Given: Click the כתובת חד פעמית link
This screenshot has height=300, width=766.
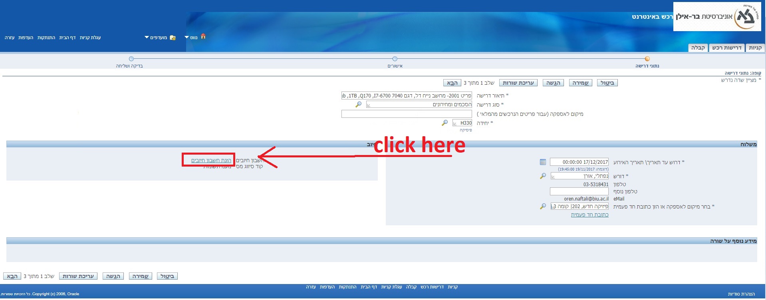Looking at the screenshot, I should 589,215.
